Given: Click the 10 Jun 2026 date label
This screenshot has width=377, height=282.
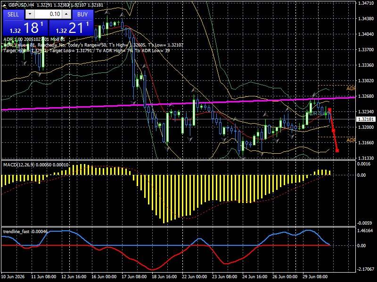Looking at the screenshot, I should point(13,277).
